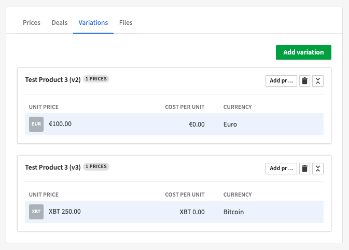Select the XBT 250.00 Bitcoin price row

174,212
